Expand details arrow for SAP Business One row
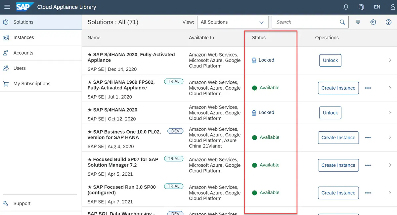Screen dimensions: 397x215 (390, 138)
